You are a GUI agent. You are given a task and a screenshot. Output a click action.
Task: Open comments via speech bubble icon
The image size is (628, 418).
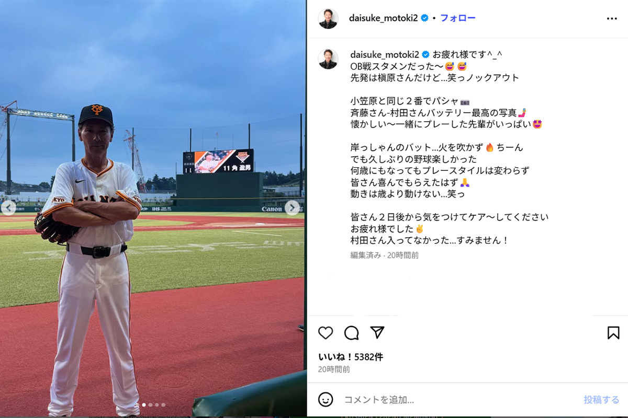352,333
